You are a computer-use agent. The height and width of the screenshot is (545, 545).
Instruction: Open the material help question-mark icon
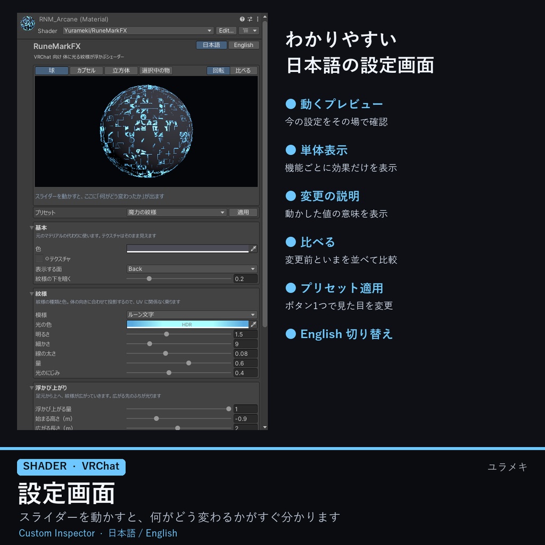[x=242, y=19]
